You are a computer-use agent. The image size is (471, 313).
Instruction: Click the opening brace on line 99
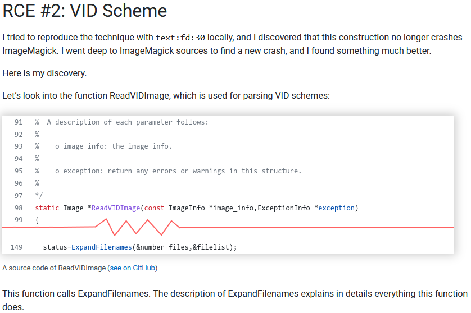click(x=37, y=220)
